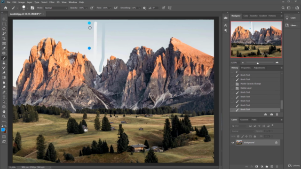301x169 pixels.
Task: Select the Eraser tool
Action: 4,73
